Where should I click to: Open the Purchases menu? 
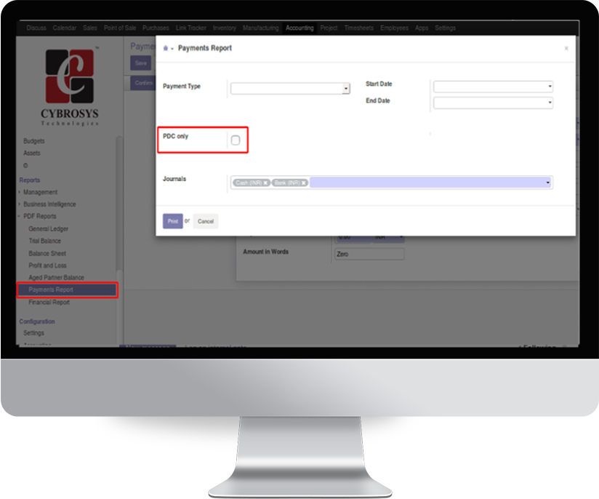pos(156,28)
